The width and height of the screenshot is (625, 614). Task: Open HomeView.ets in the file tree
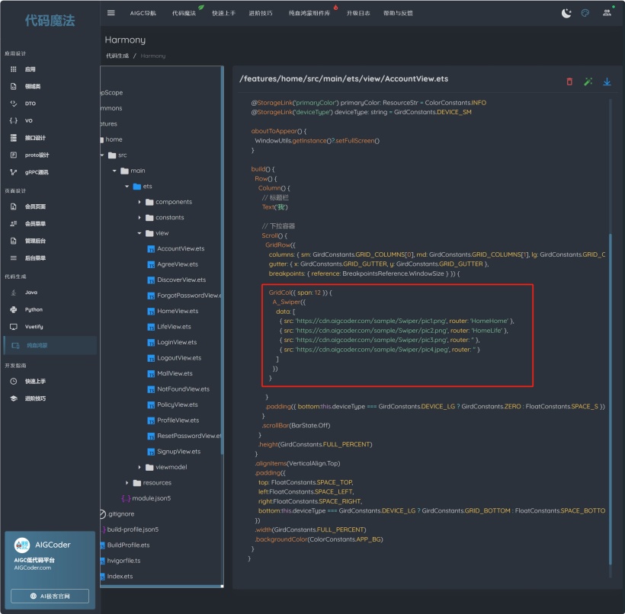(177, 311)
